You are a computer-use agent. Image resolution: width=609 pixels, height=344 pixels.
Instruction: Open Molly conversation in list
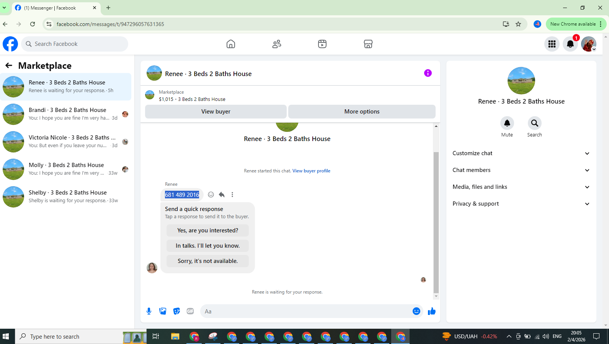pos(65,169)
